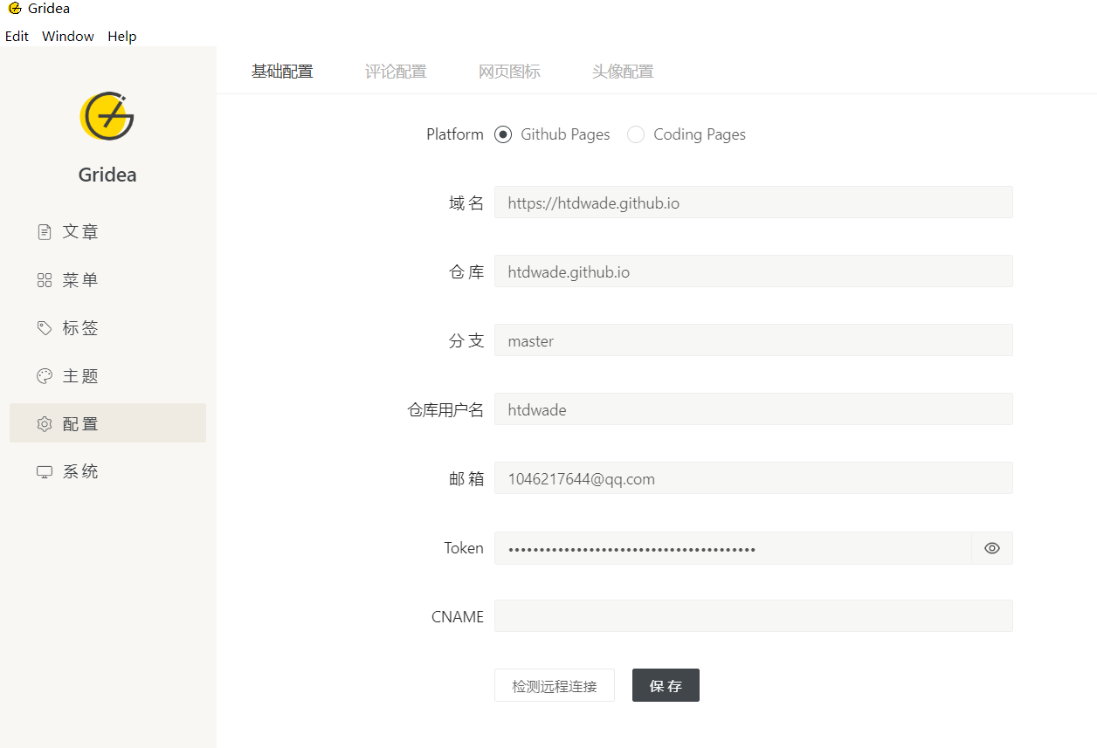1097x748 pixels.
Task: Click the Gridea logo in the sidebar
Action: click(x=107, y=115)
